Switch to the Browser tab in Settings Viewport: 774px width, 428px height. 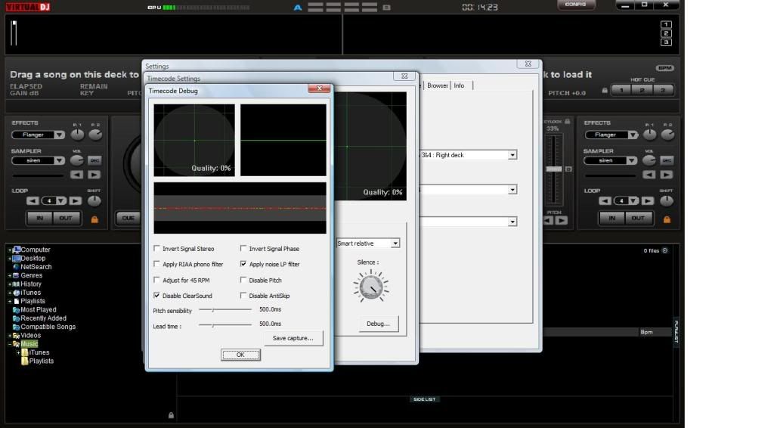tap(438, 85)
